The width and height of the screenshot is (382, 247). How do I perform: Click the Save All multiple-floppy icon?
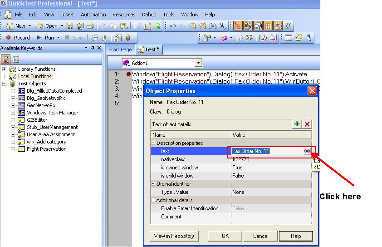coord(80,26)
